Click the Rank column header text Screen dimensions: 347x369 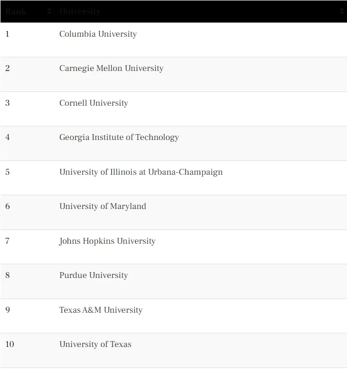coord(15,11)
